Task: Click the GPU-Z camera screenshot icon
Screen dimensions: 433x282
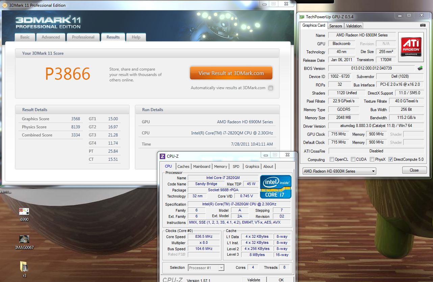Action: (x=423, y=25)
